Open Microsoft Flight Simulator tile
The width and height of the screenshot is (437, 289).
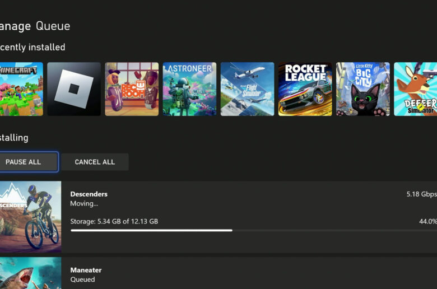(x=248, y=89)
